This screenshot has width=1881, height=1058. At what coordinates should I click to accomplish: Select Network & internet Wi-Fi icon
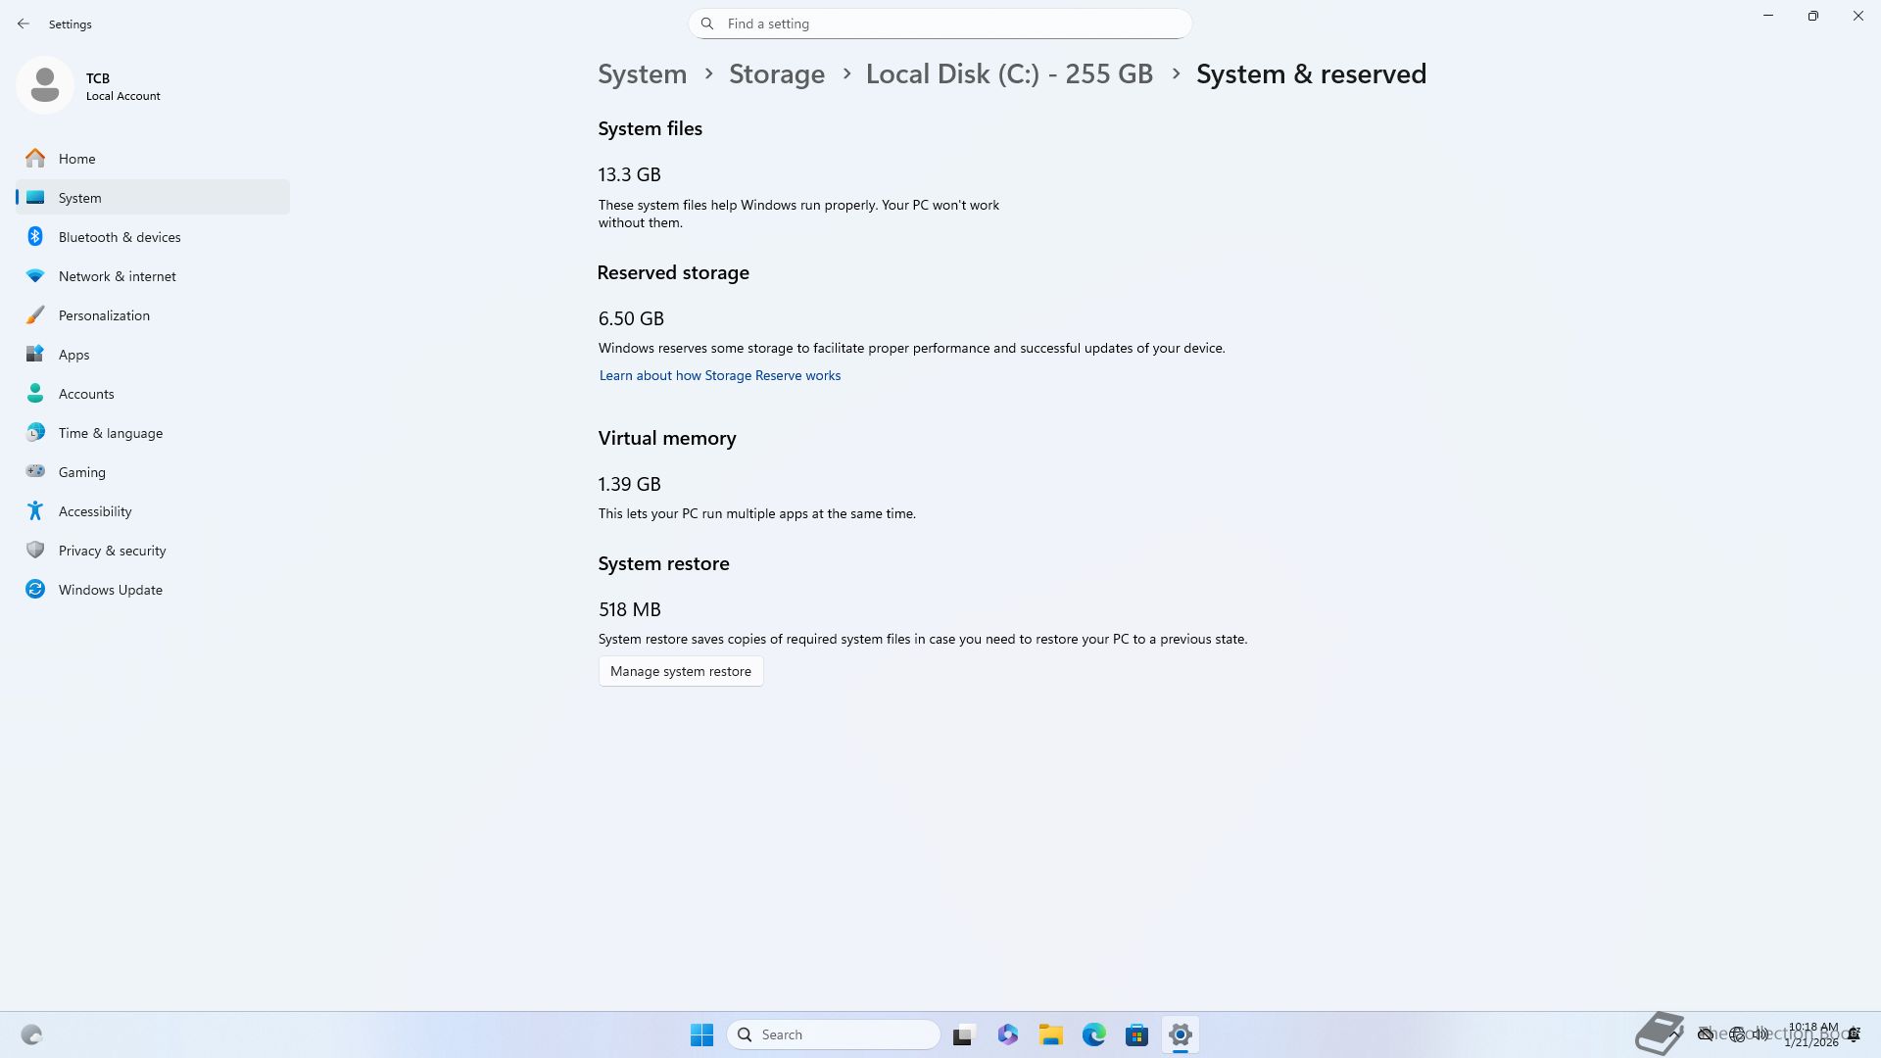point(35,276)
